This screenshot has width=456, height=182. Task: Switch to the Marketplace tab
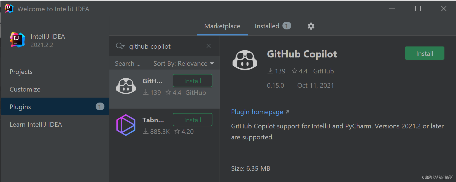coord(222,26)
